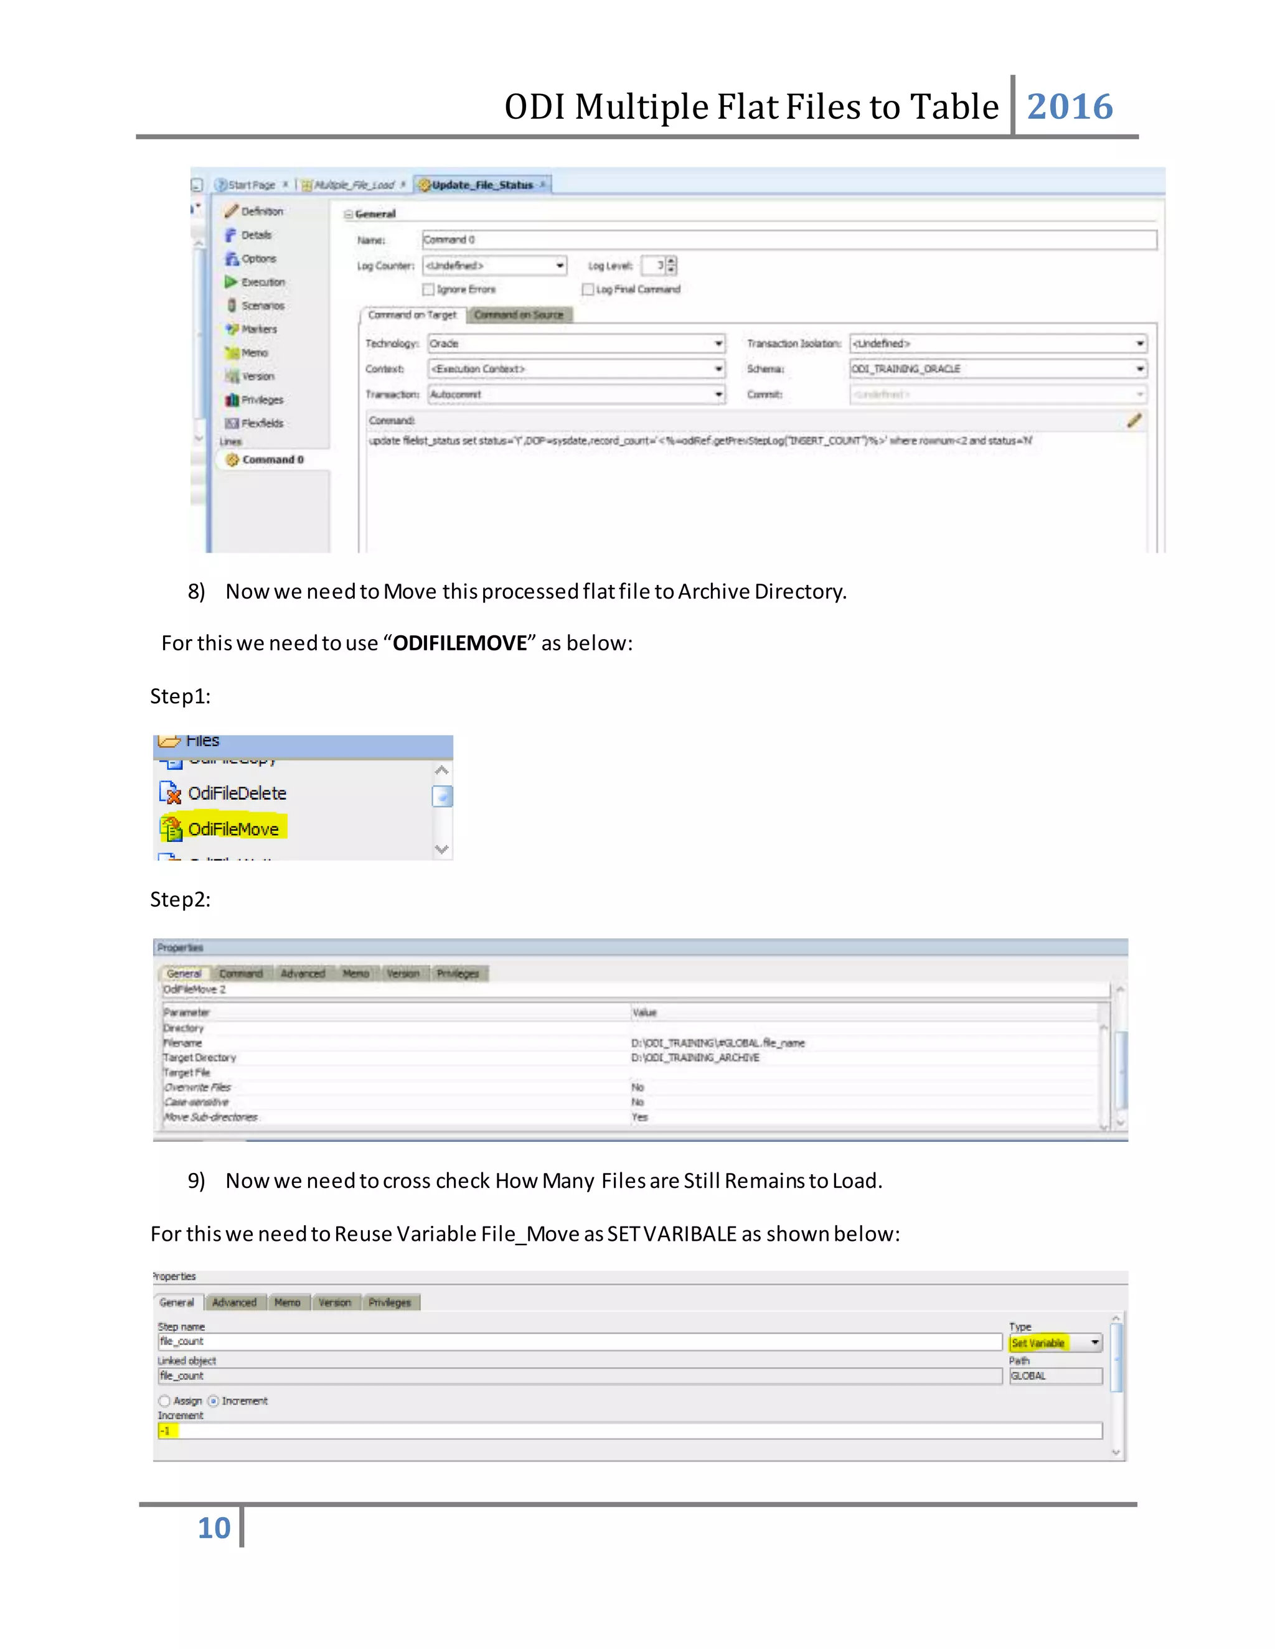The height and width of the screenshot is (1649, 1275).
Task: Click the Command 0 gear icon under Lines
Action: 232,459
